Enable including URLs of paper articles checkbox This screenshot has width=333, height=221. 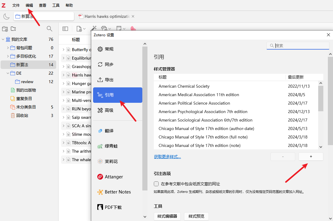click(156, 184)
